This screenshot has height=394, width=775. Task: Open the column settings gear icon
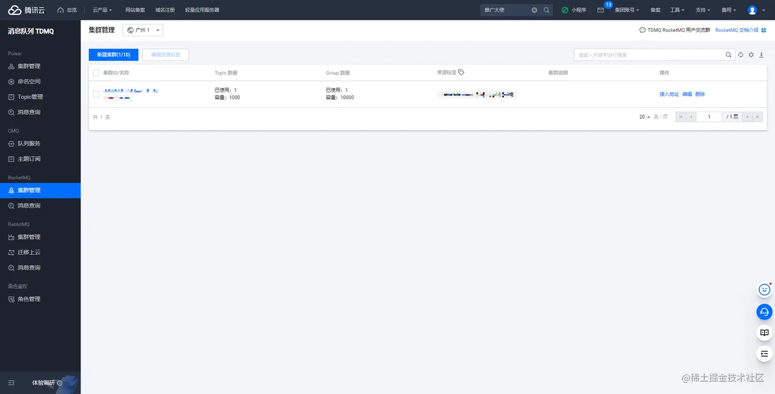click(x=751, y=55)
